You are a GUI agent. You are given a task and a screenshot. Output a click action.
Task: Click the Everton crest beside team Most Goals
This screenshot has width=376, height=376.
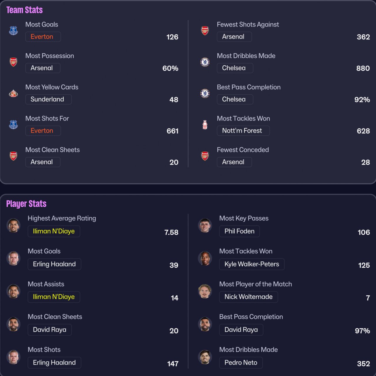click(x=14, y=31)
